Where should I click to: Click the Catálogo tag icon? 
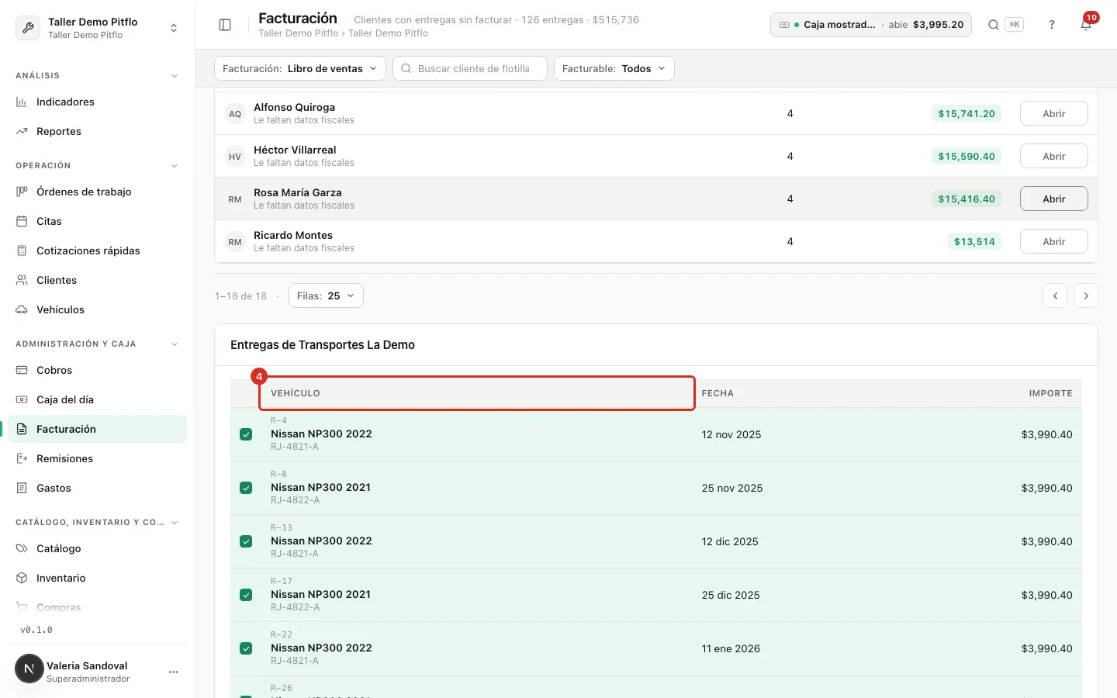[22, 548]
